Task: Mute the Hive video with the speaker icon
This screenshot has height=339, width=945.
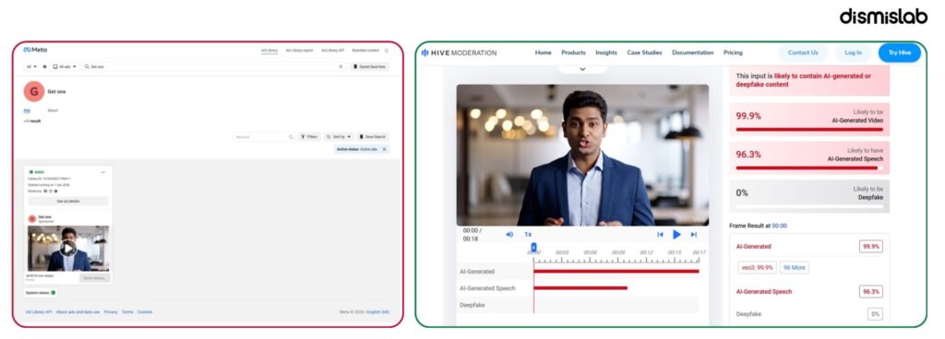Action: [509, 234]
